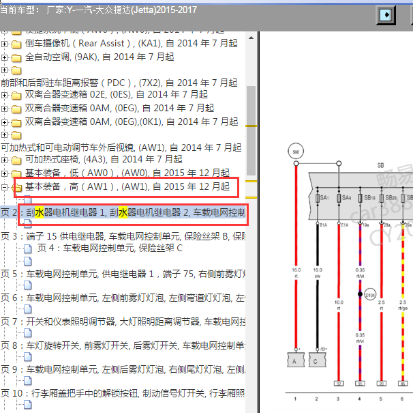Open 页 2: 刮水器电机继电器 1 page
The width and height of the screenshot is (413, 413).
pyautogui.click(x=123, y=213)
